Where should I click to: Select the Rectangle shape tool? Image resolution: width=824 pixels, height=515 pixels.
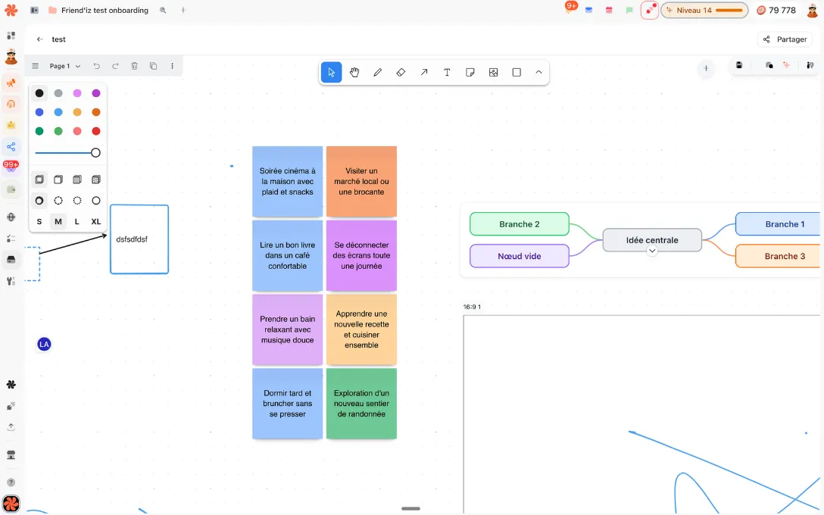point(517,73)
